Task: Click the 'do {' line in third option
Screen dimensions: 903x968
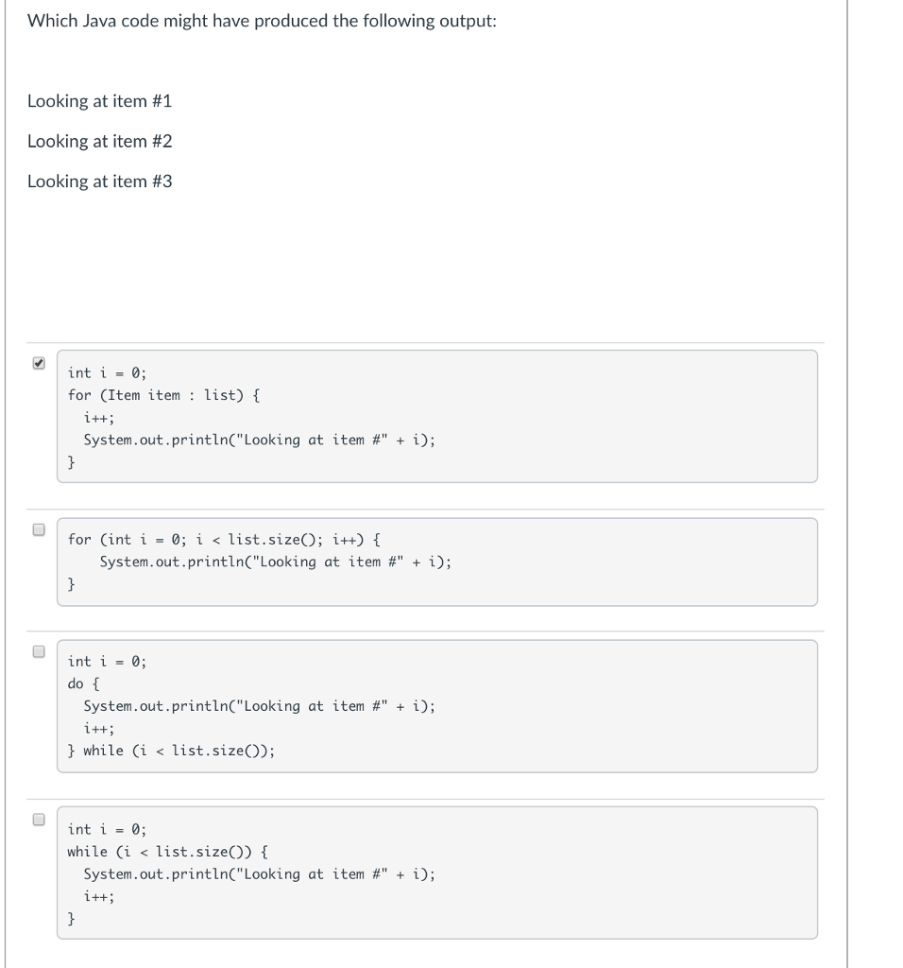Action: (79, 683)
